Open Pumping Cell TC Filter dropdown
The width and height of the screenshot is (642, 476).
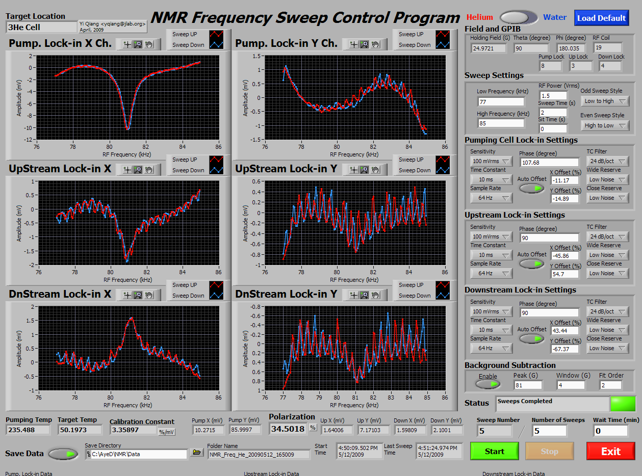[608, 161]
